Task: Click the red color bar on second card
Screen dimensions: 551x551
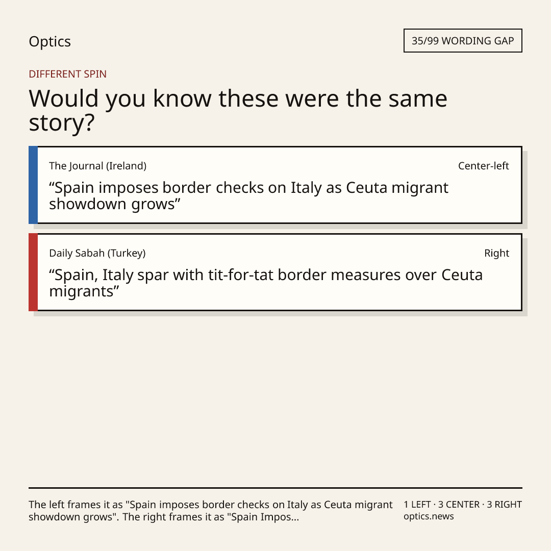Action: pos(33,272)
